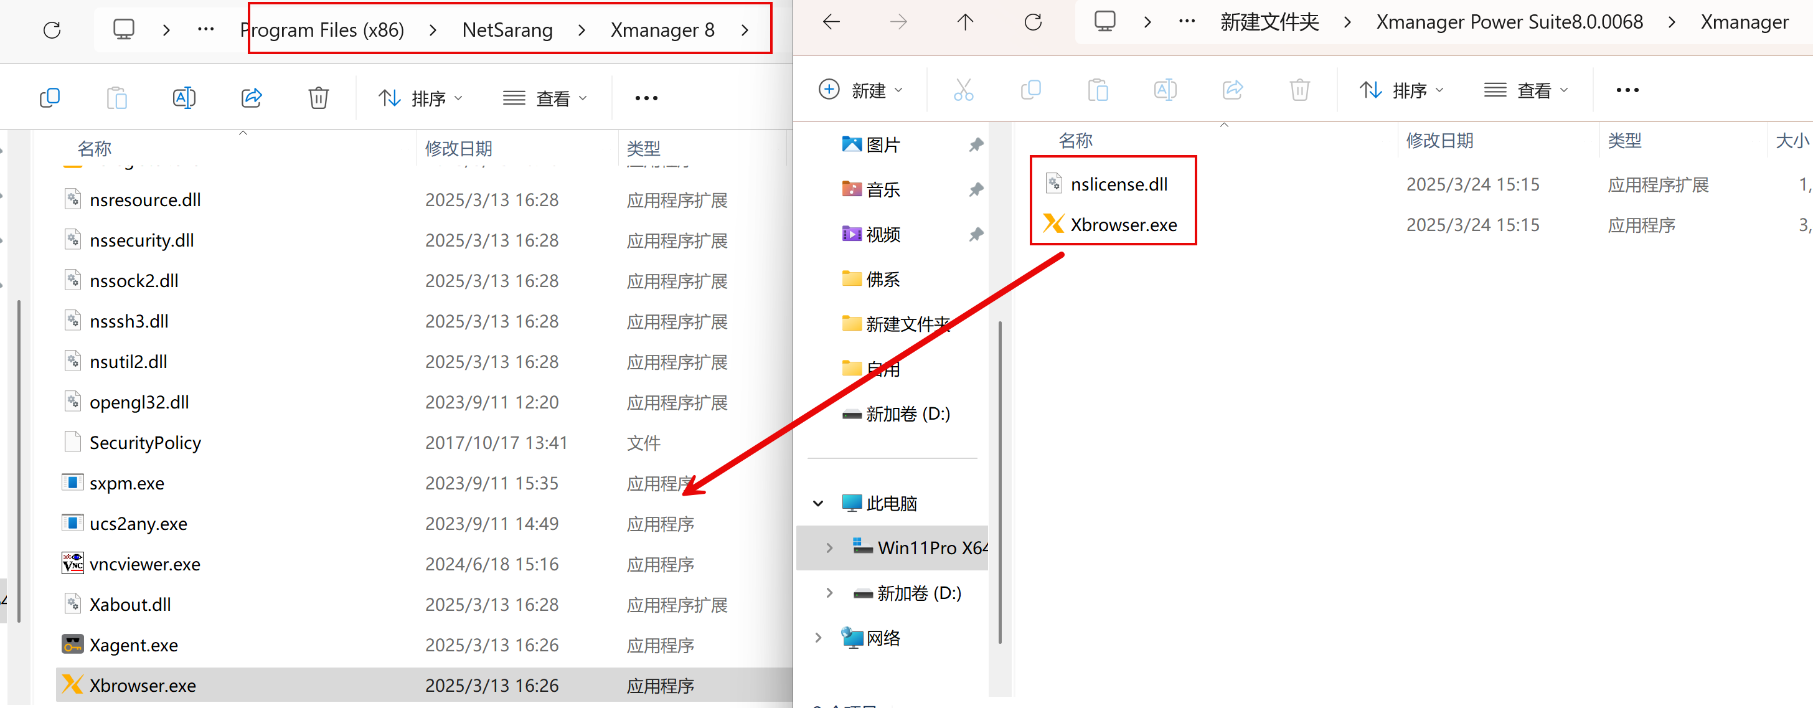The image size is (1813, 708).
Task: Sort by 修改日期 column header in left window
Action: pos(458,148)
